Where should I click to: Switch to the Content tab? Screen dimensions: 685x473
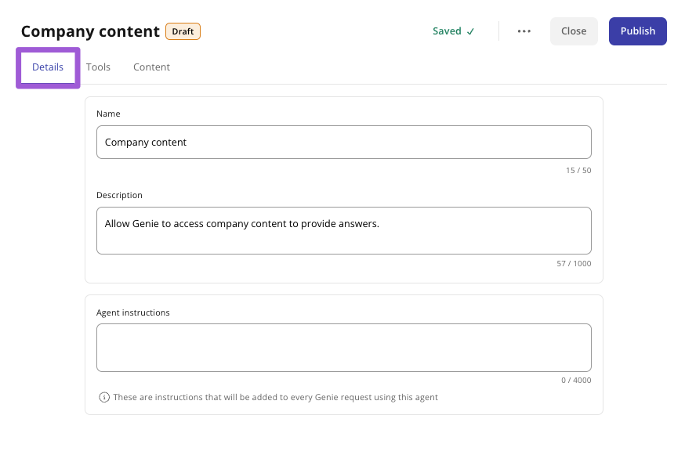tap(151, 67)
